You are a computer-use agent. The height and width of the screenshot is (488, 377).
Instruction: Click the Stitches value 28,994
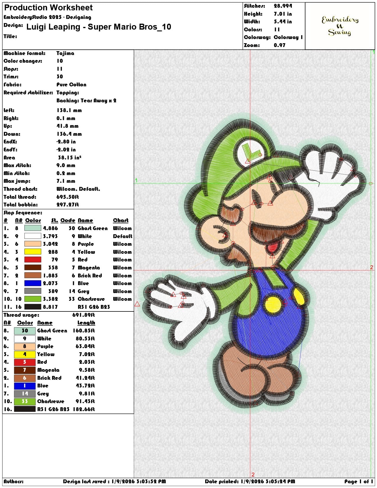(283, 6)
